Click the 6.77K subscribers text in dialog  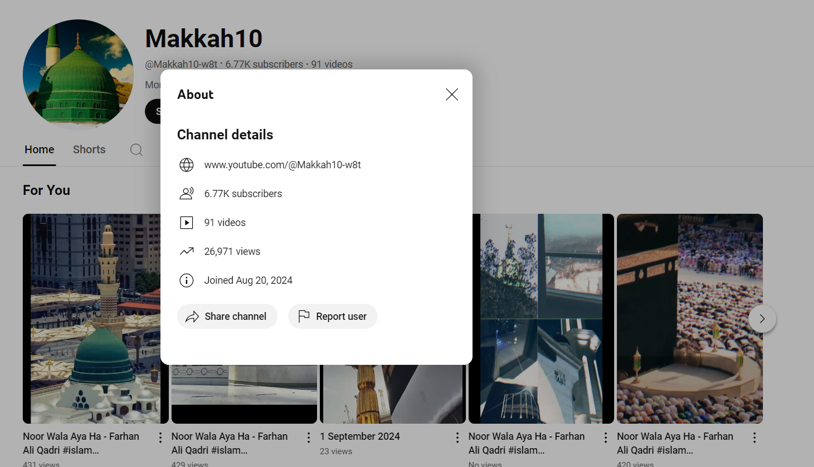pos(243,194)
